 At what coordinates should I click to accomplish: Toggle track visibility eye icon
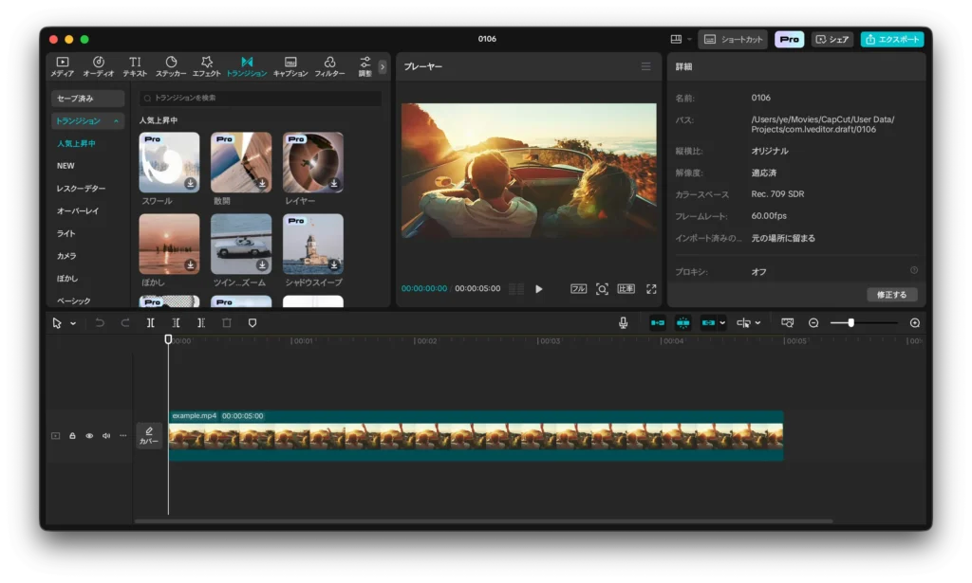point(89,436)
